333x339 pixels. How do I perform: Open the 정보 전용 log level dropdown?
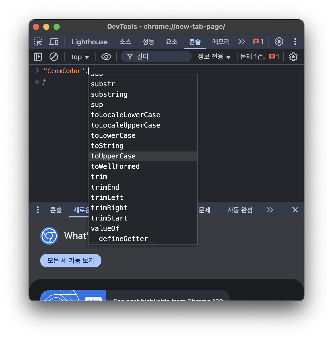tap(214, 57)
